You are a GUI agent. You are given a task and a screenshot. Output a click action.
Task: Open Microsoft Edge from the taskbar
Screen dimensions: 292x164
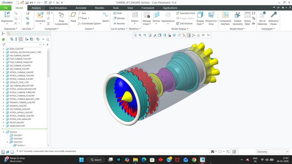144,160
